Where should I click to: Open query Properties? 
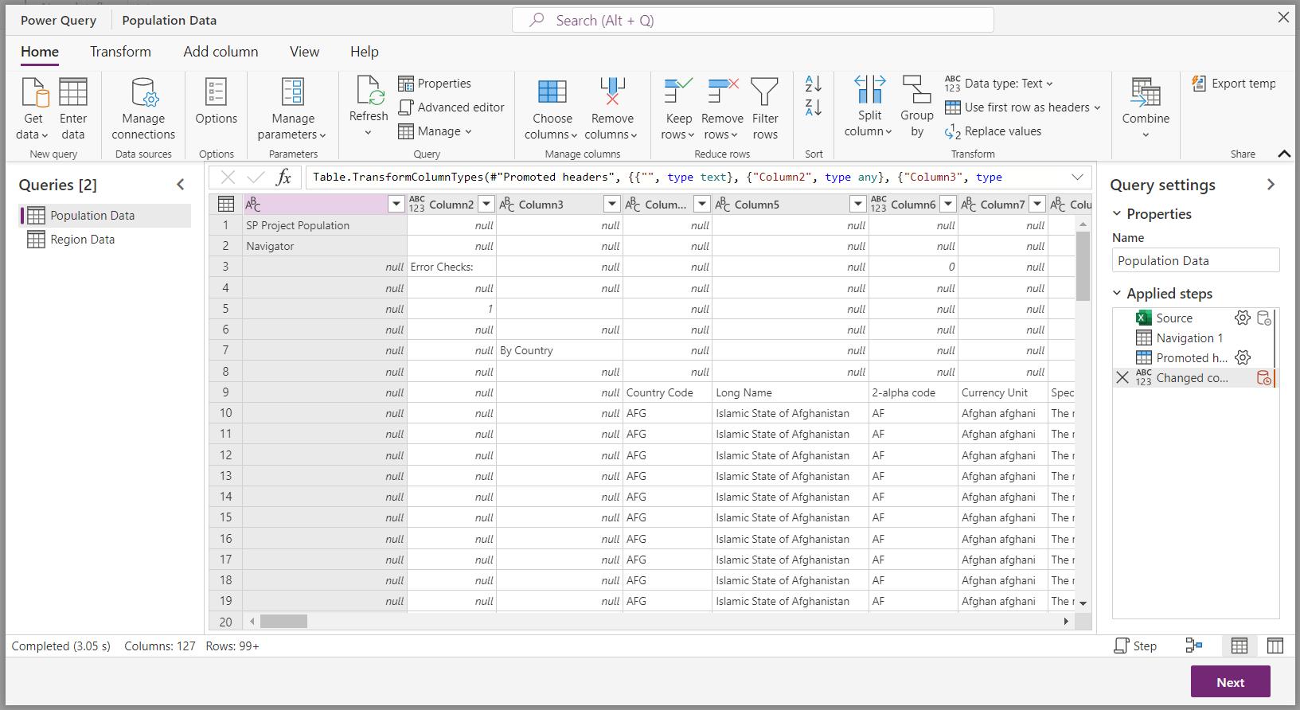pyautogui.click(x=435, y=84)
